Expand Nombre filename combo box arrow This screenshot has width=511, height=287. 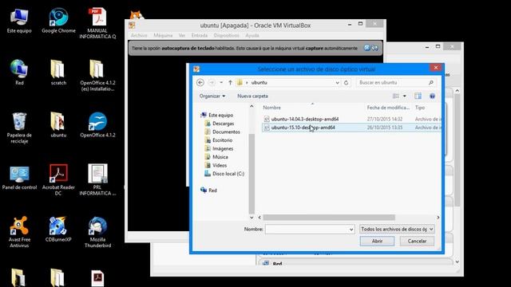click(351, 230)
